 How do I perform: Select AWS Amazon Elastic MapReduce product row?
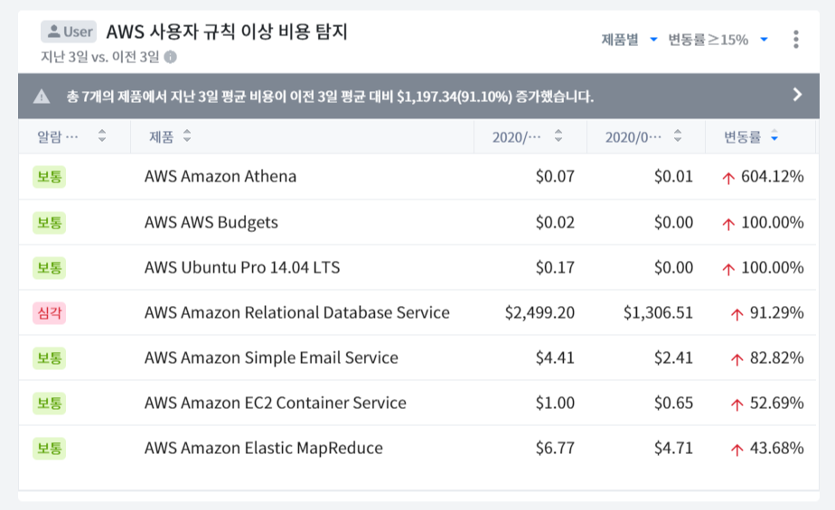click(264, 448)
